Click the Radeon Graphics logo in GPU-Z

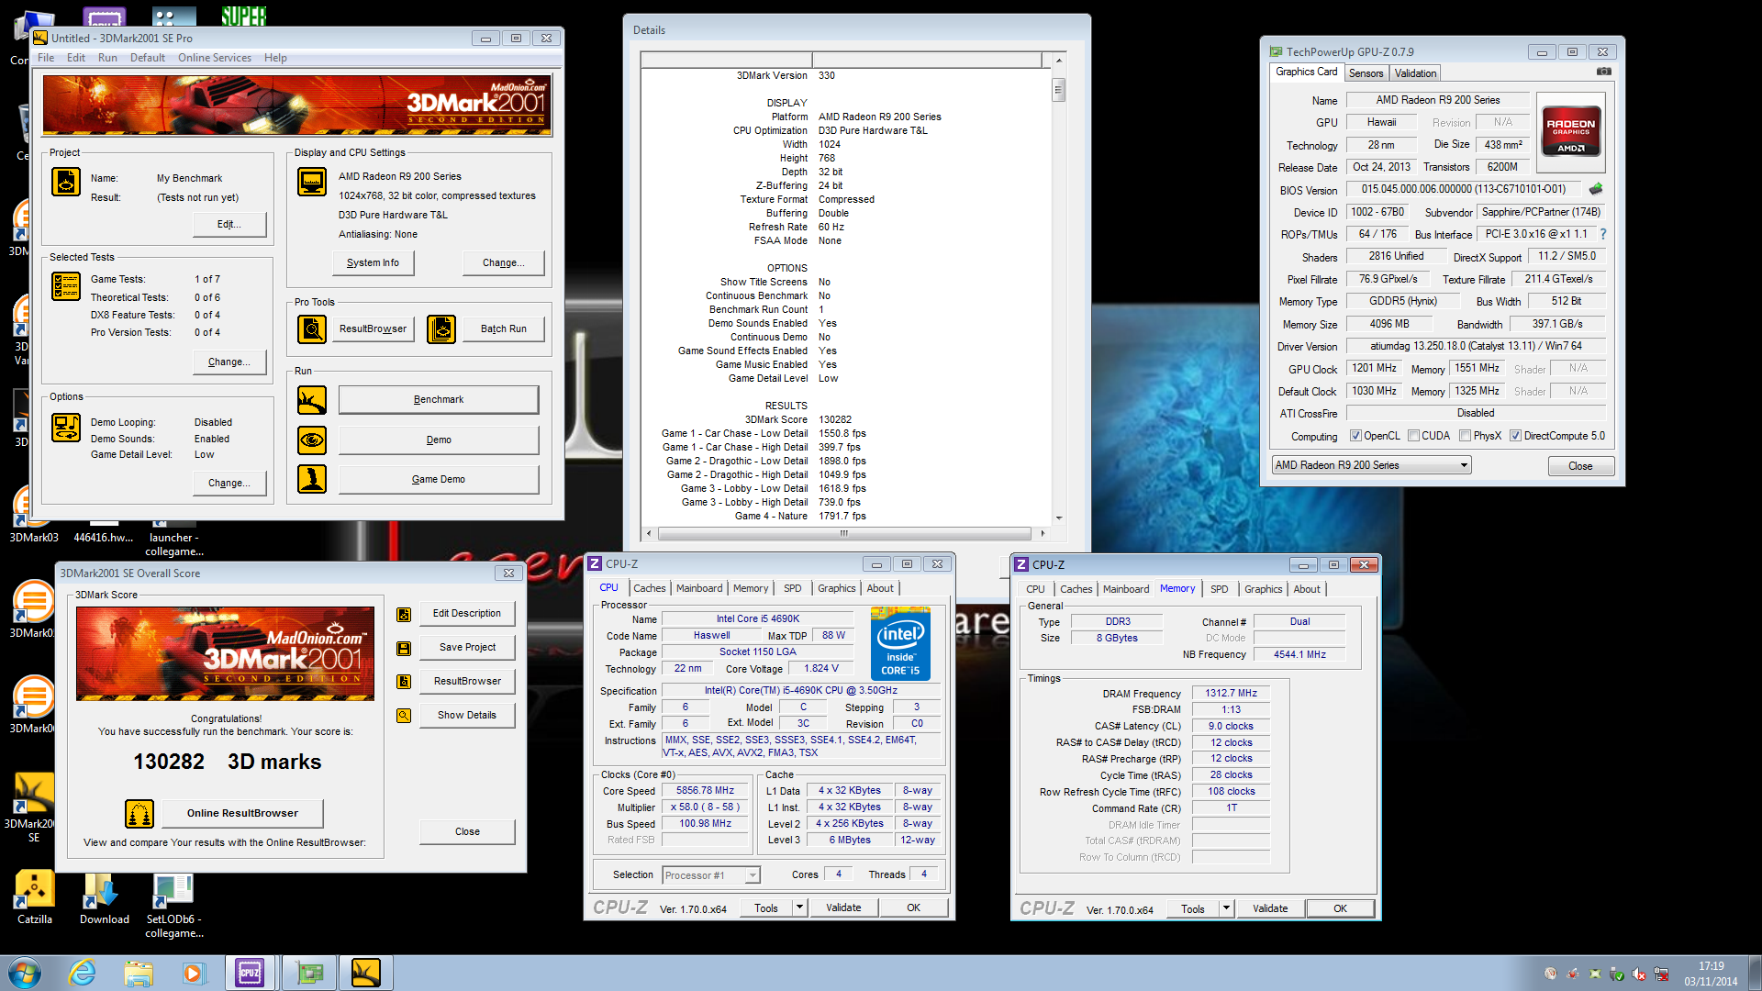[1570, 131]
